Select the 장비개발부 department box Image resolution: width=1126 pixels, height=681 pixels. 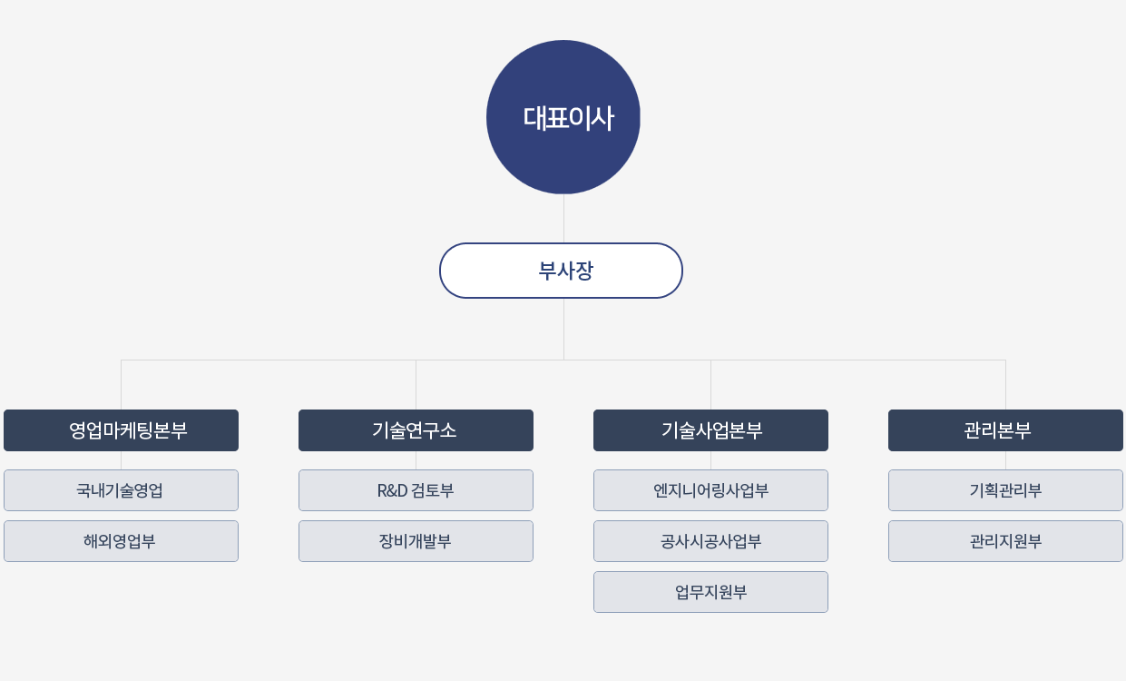pos(416,541)
